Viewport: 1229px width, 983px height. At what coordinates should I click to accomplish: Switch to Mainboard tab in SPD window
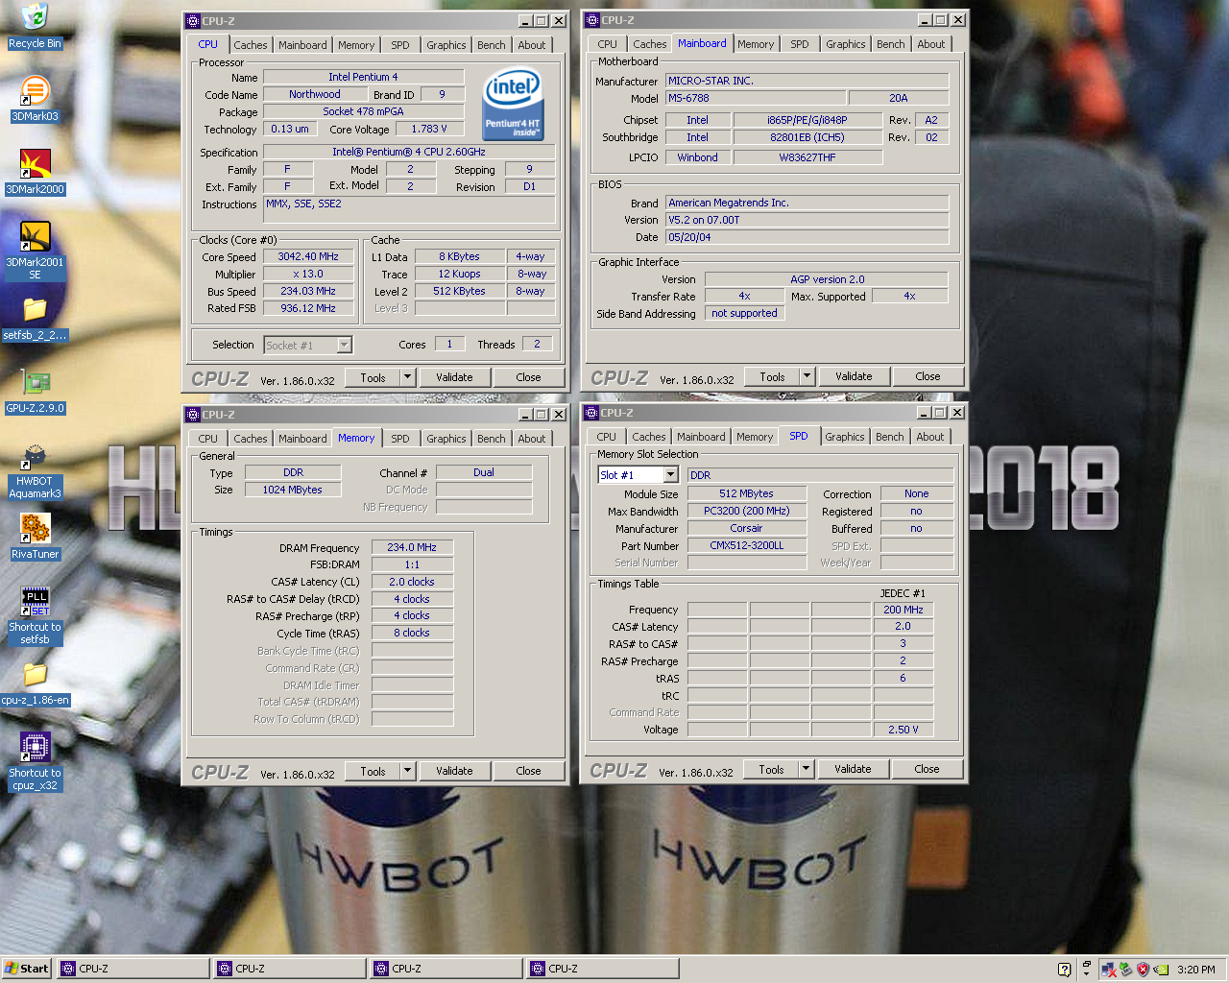pyautogui.click(x=701, y=437)
